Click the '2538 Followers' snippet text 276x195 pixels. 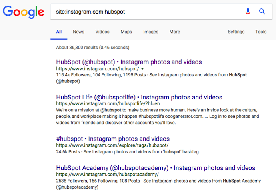158,184
